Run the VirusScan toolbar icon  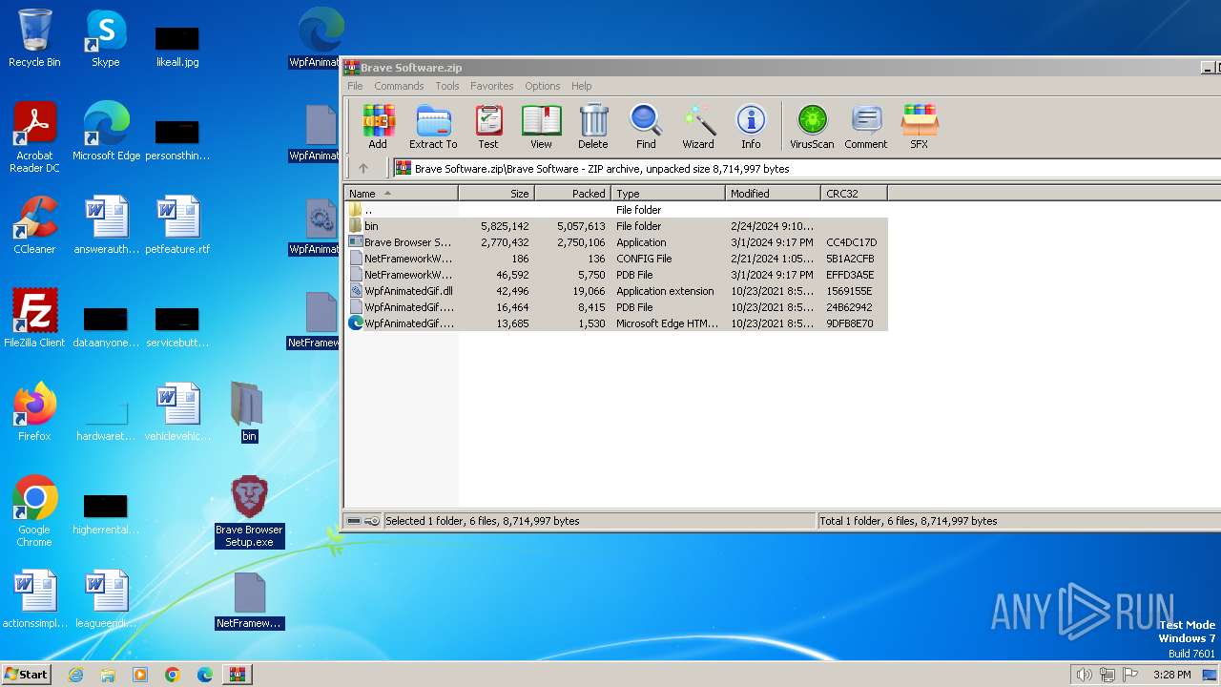pyautogui.click(x=812, y=127)
